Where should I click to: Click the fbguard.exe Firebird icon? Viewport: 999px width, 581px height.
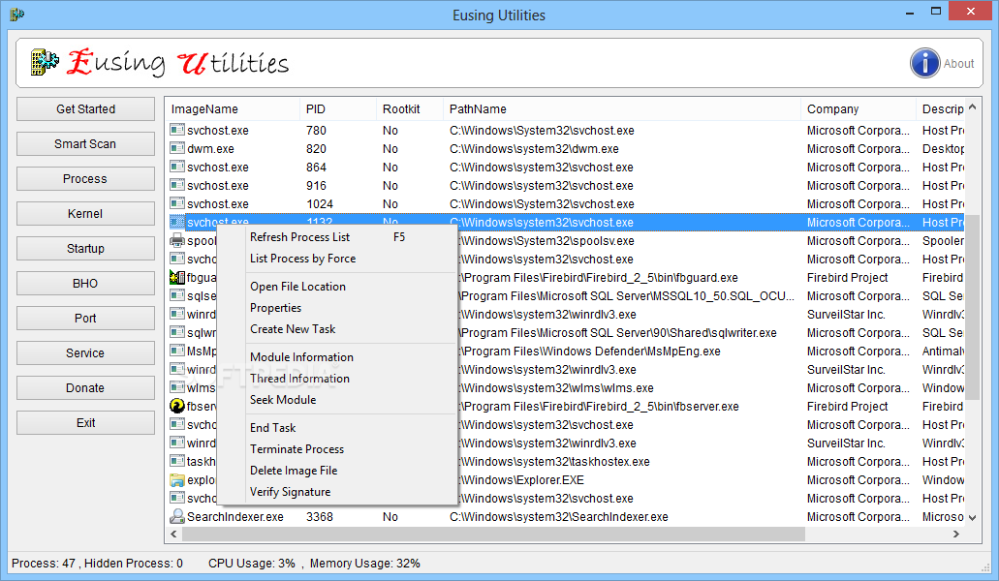pyautogui.click(x=177, y=278)
